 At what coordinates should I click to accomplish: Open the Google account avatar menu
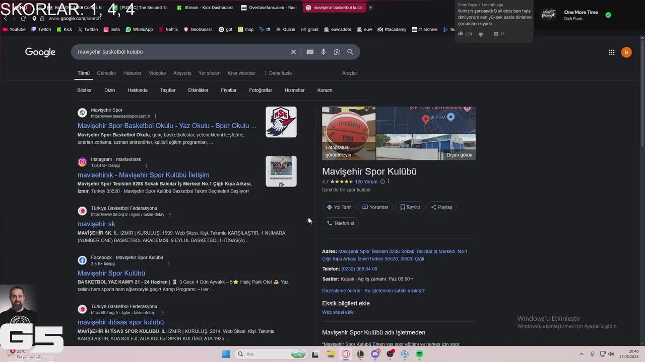pos(626,52)
